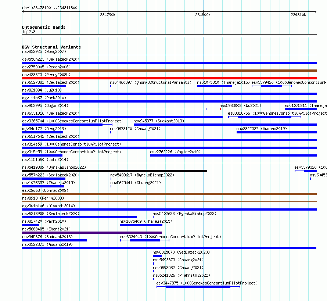Click the chr1:234781001..234811800 coordinate label
327x301 pixels.
50,8
